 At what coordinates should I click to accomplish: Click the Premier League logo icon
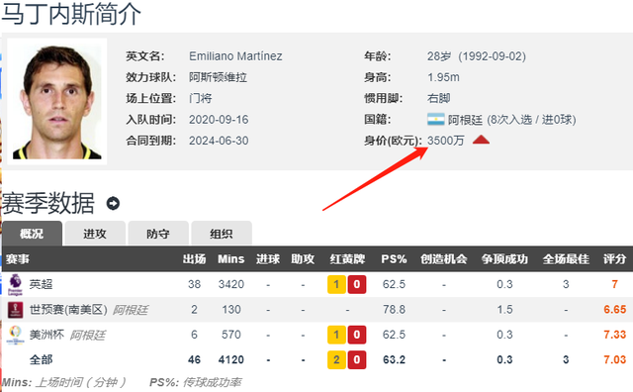pyautogui.click(x=16, y=284)
